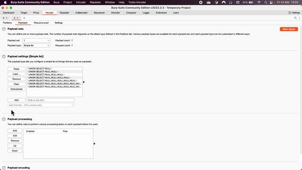Open the Payload sets help icon

pos(4,29)
